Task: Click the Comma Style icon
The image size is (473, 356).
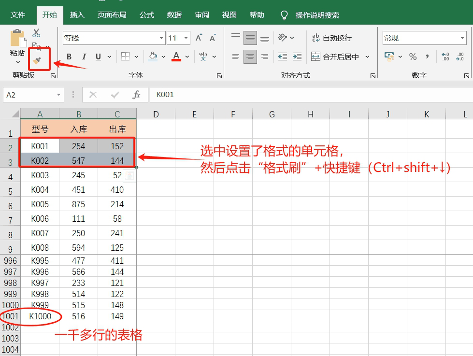Action: pos(428,57)
